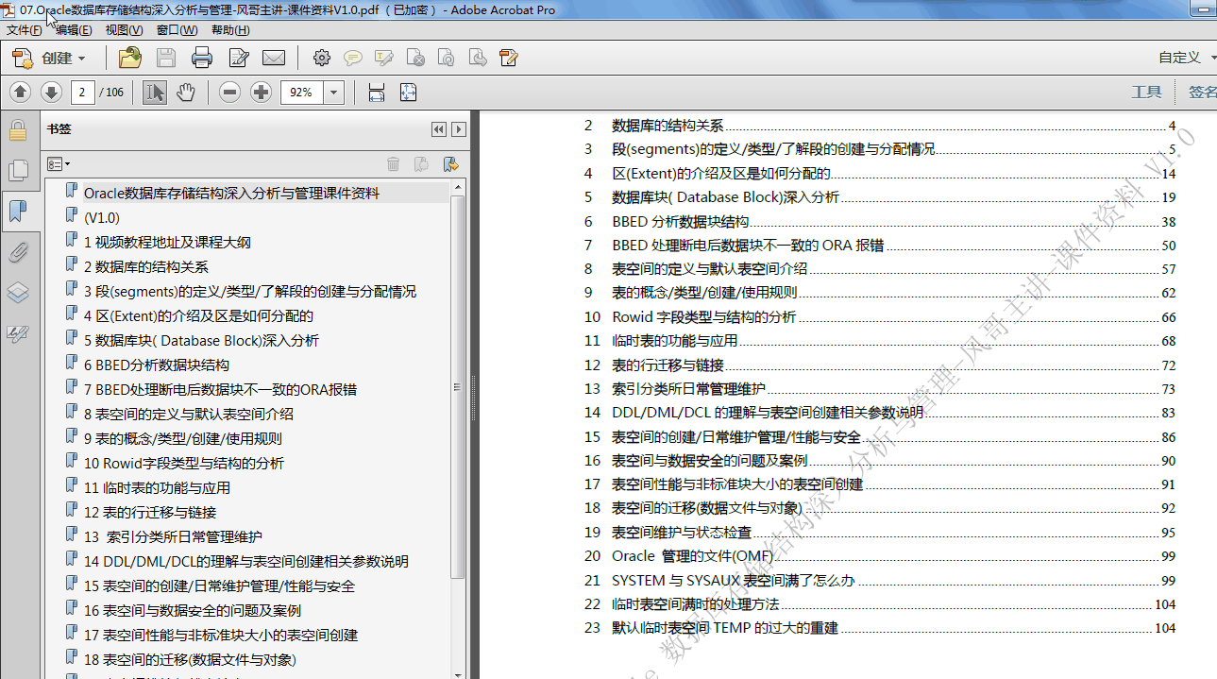Add a sticky note comment icon

click(353, 59)
